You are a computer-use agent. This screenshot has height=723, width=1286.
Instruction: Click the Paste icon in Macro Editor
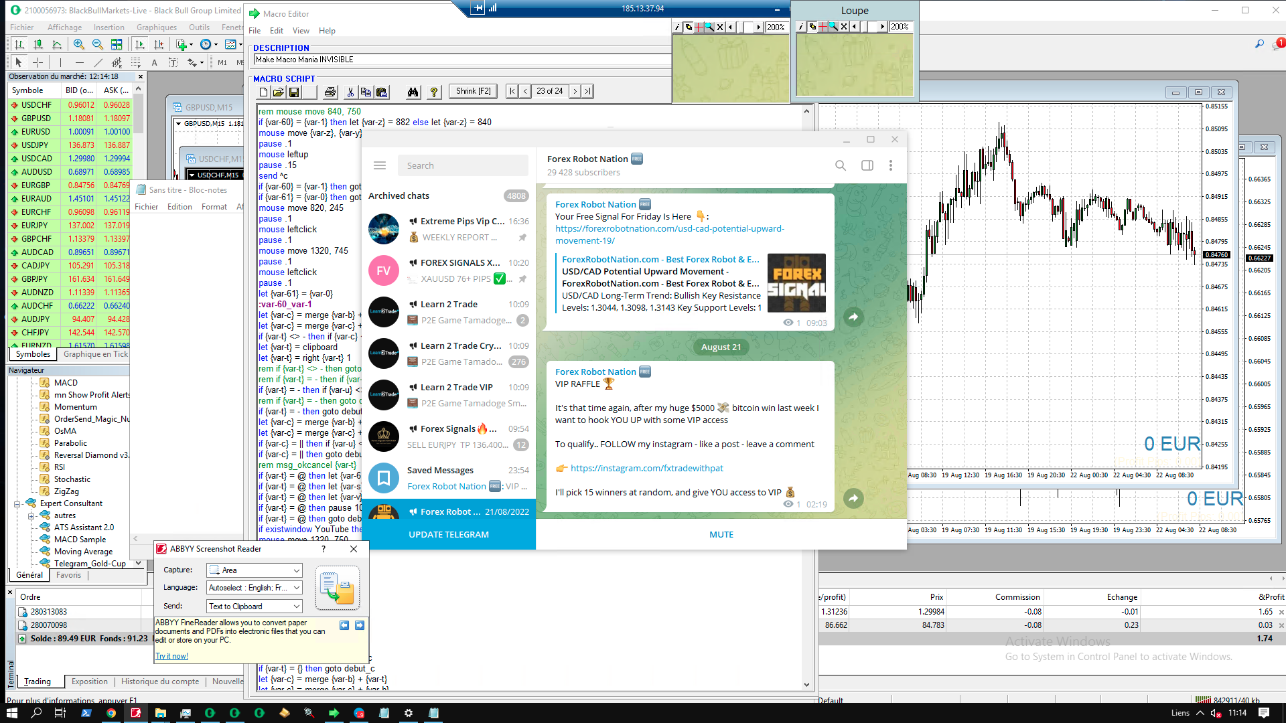pos(382,92)
